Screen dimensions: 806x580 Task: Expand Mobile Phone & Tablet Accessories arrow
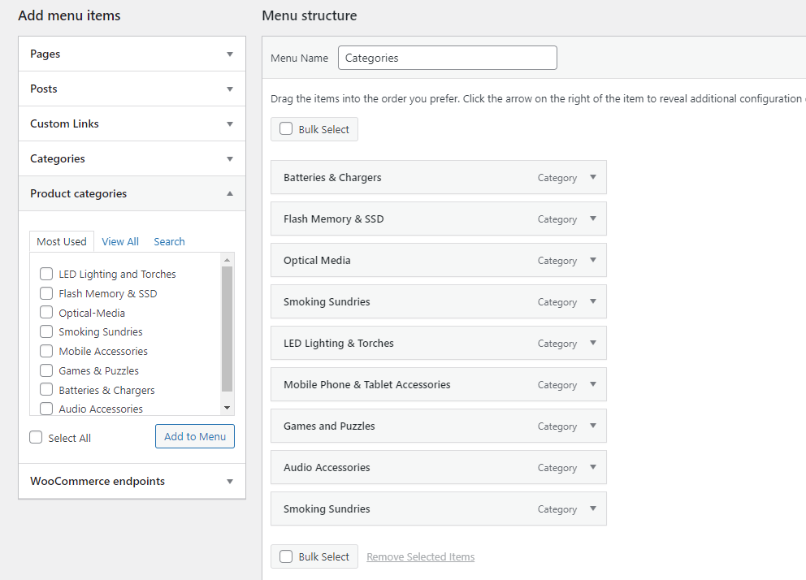tap(593, 384)
